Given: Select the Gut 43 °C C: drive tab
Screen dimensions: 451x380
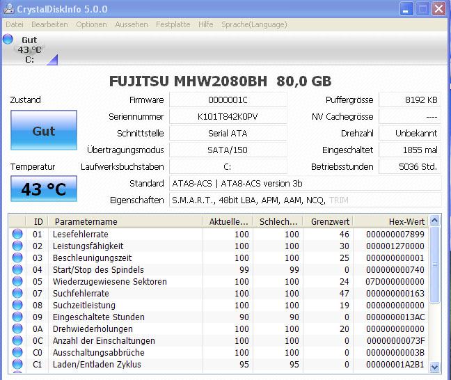Looking at the screenshot, I should pos(29,49).
